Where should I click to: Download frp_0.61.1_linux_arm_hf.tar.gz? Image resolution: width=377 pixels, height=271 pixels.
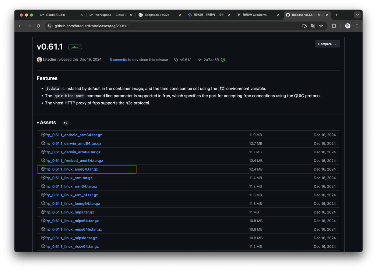tap(71, 195)
